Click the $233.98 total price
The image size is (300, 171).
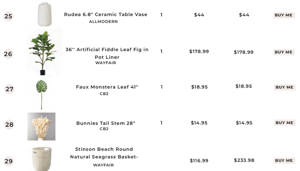[244, 160]
